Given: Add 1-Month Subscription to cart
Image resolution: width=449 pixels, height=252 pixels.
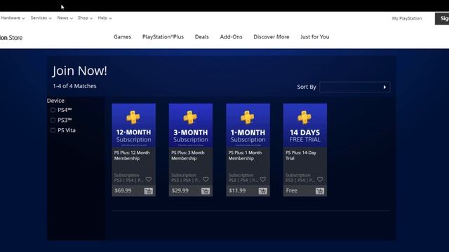Looking at the screenshot, I should 262,191.
